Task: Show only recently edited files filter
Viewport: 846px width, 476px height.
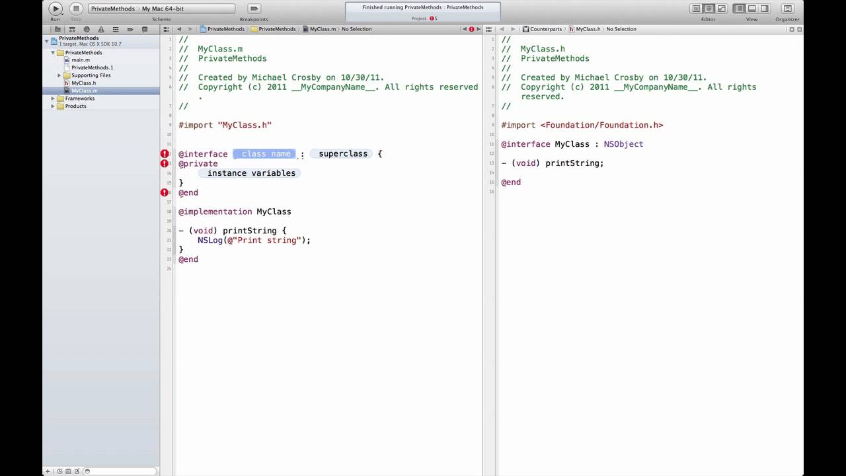Action: (x=59, y=471)
